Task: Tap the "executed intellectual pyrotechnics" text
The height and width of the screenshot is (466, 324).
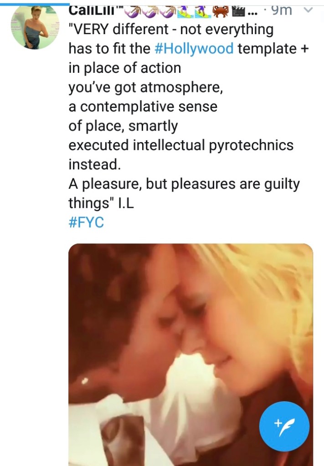Action: (181, 145)
